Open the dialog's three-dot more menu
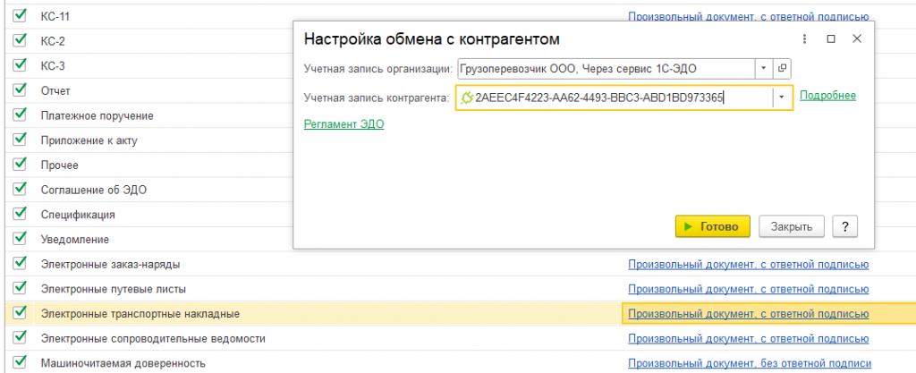The height and width of the screenshot is (373, 916). pyautogui.click(x=804, y=39)
